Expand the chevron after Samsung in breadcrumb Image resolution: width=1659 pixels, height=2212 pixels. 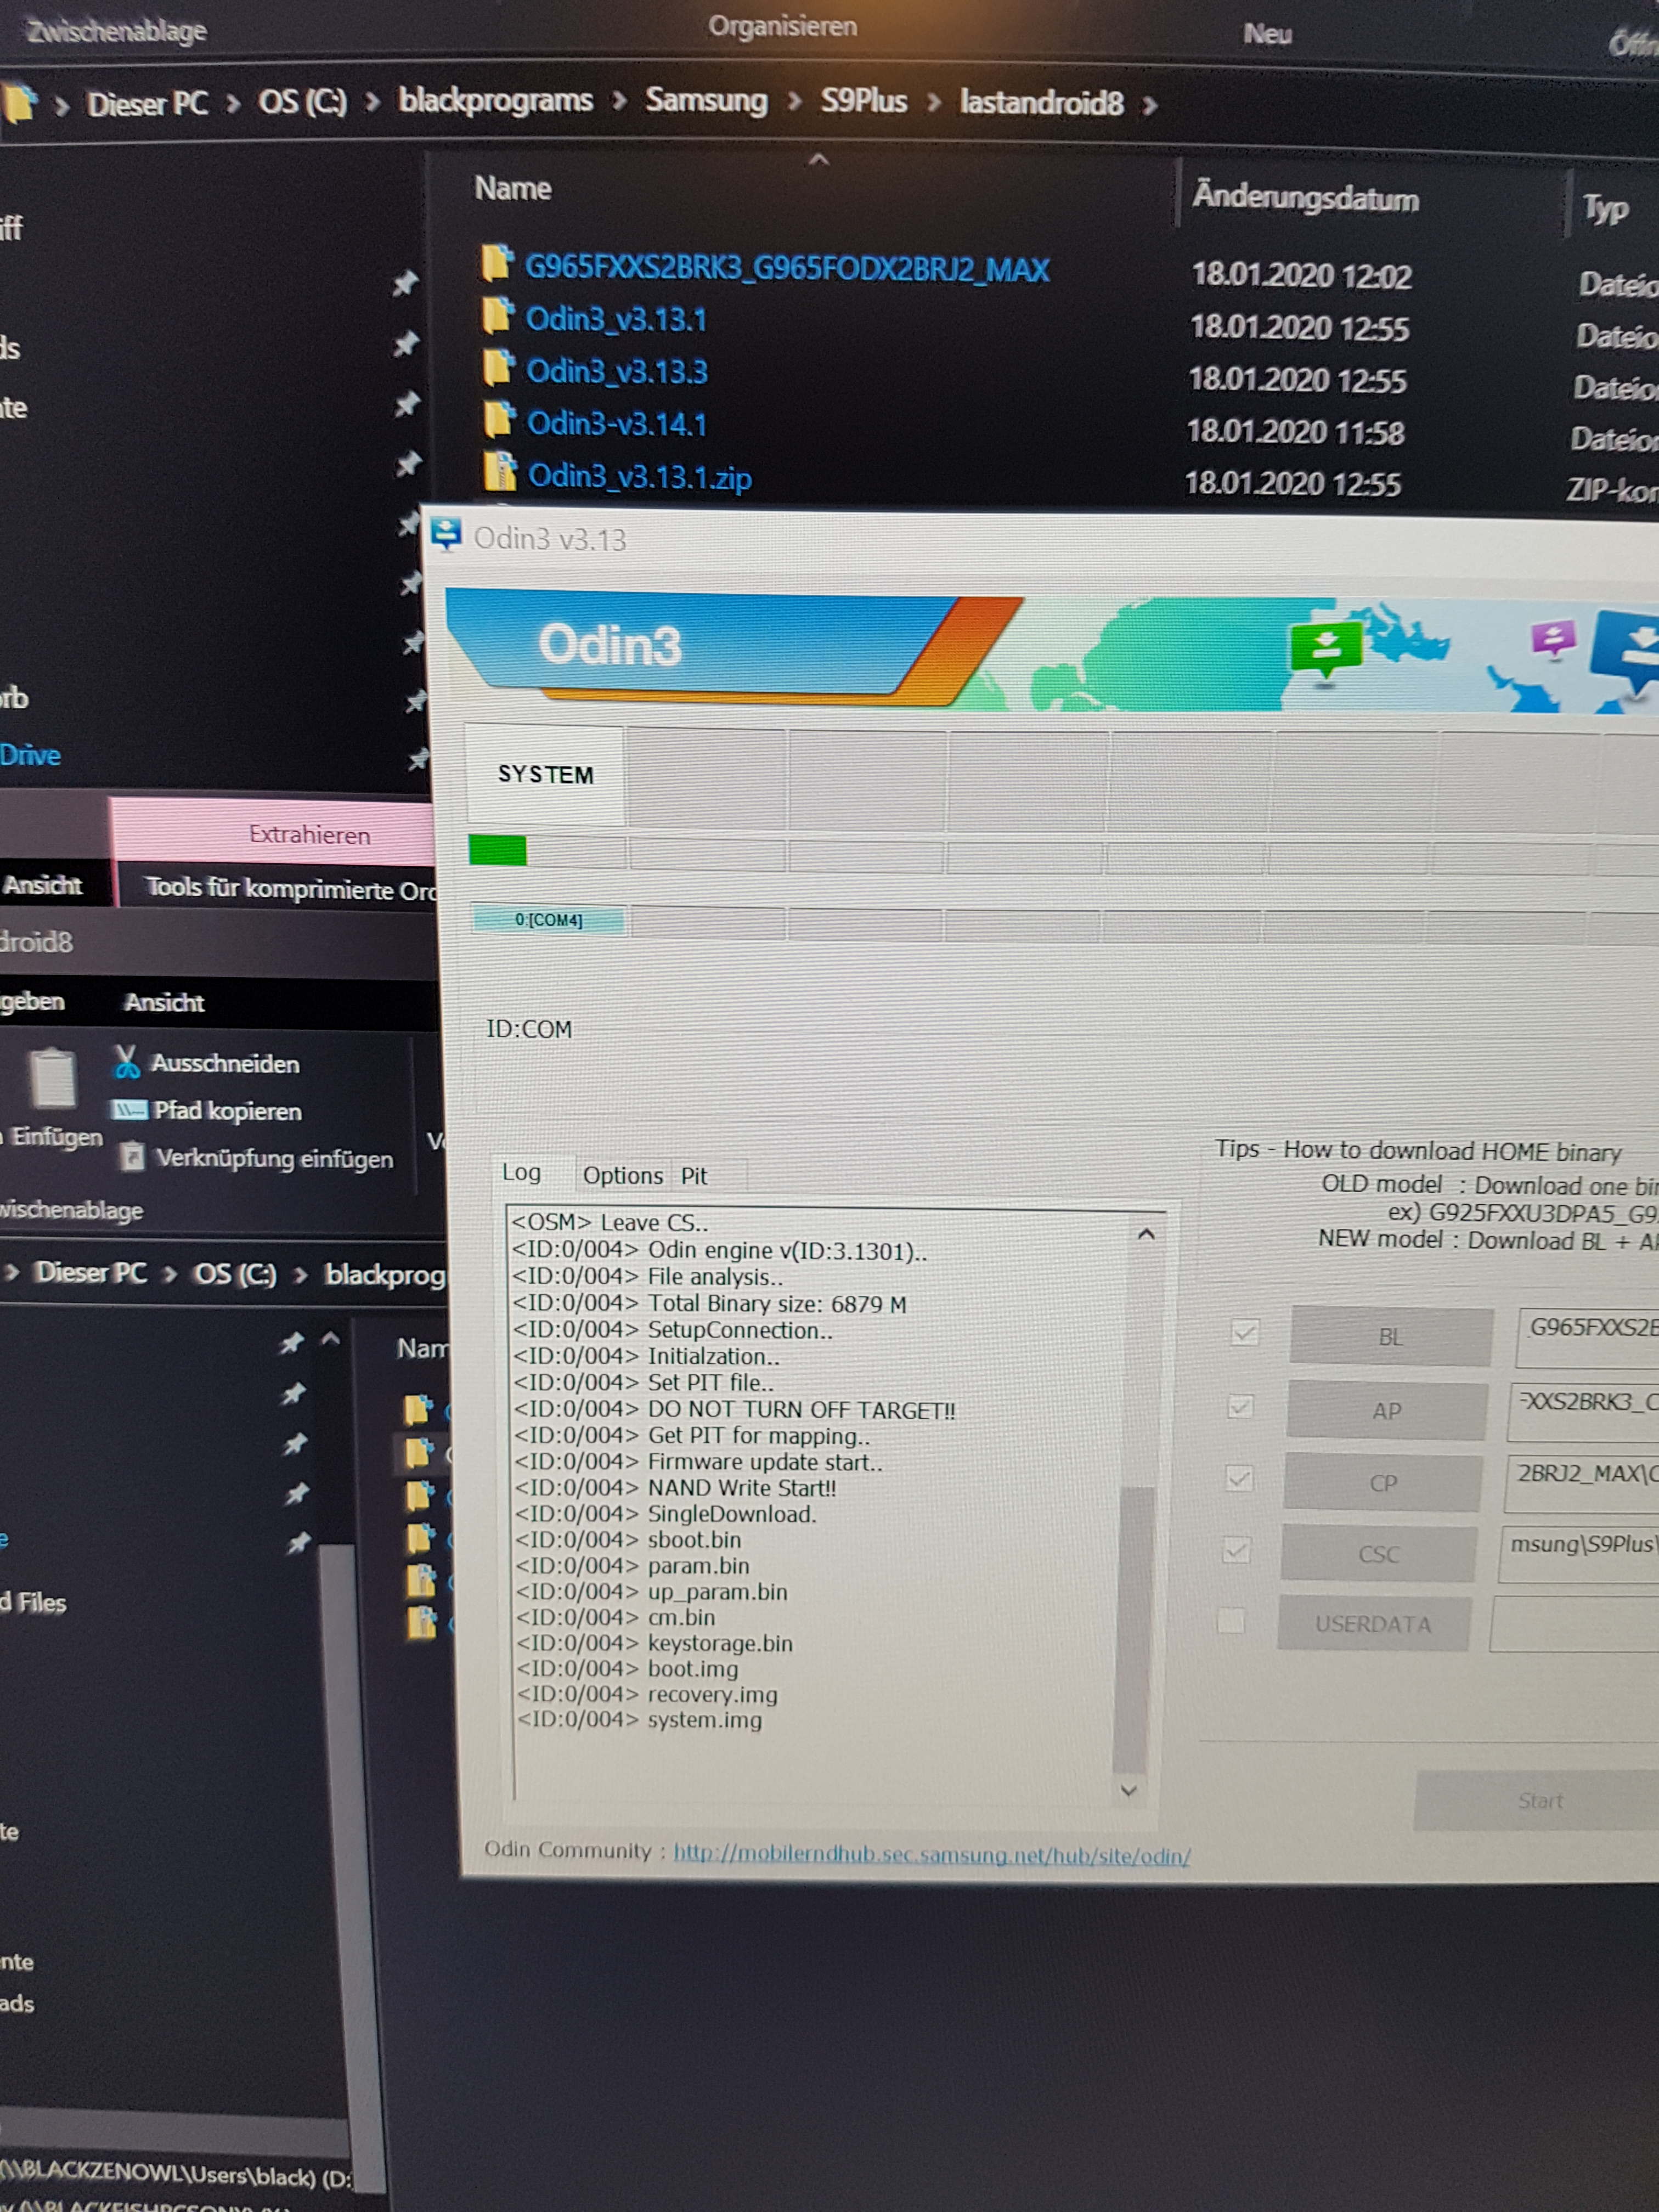pyautogui.click(x=794, y=102)
